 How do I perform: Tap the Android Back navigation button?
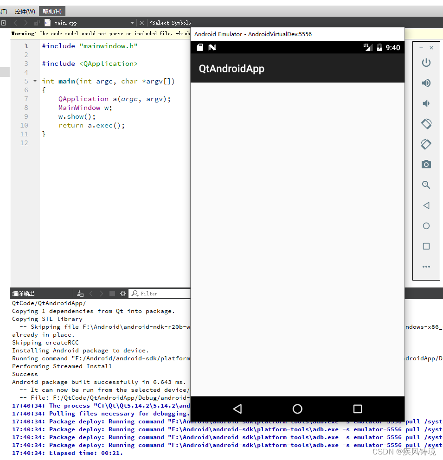pyautogui.click(x=238, y=409)
